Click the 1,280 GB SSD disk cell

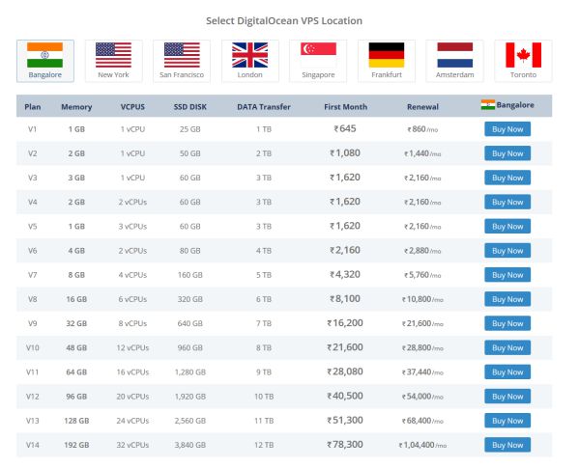pyautogui.click(x=190, y=372)
